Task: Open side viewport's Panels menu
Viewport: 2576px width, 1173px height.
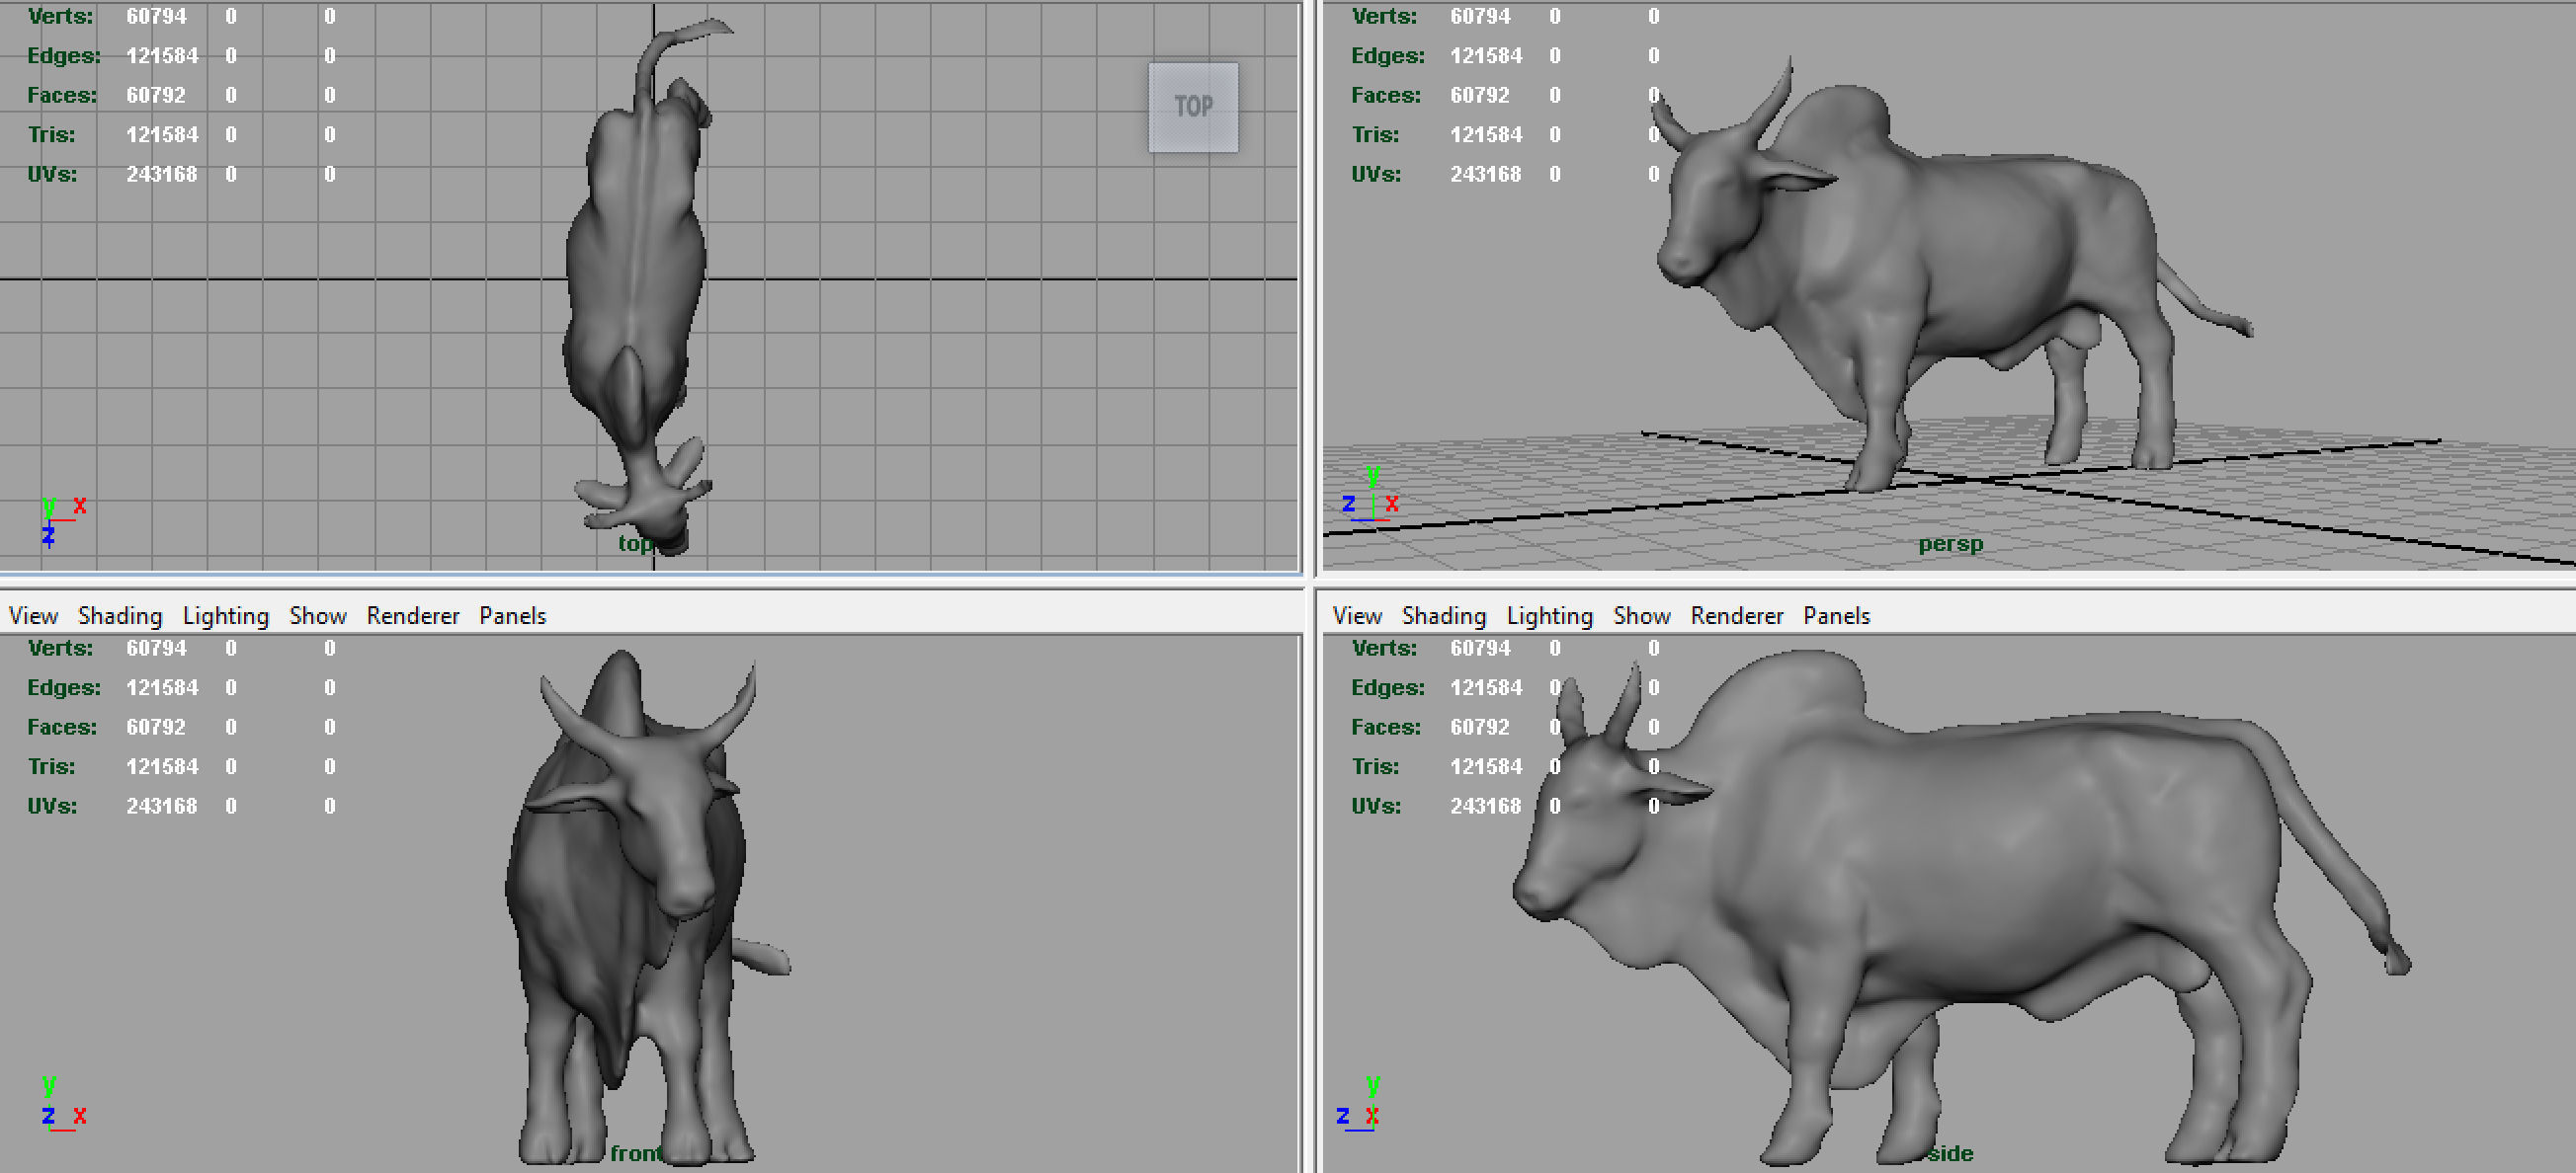Action: [1836, 615]
